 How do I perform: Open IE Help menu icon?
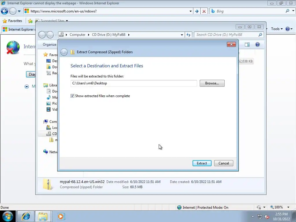pyautogui.click(x=289, y=29)
